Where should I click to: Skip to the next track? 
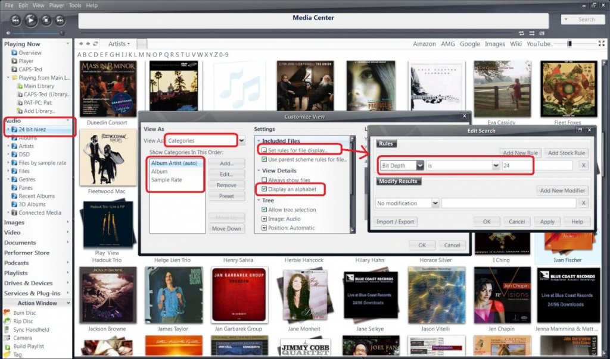coord(60,20)
